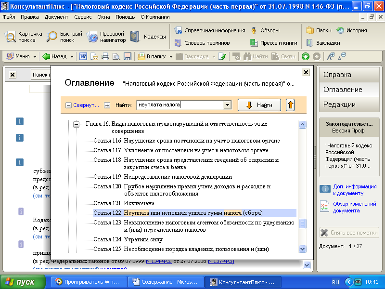This screenshot has width=385, height=289.
Task: Click save floppy disk icon
Action: click(x=128, y=56)
